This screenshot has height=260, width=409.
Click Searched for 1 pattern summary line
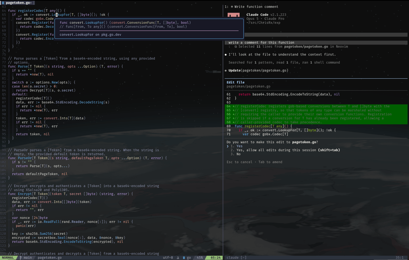pos(284,62)
